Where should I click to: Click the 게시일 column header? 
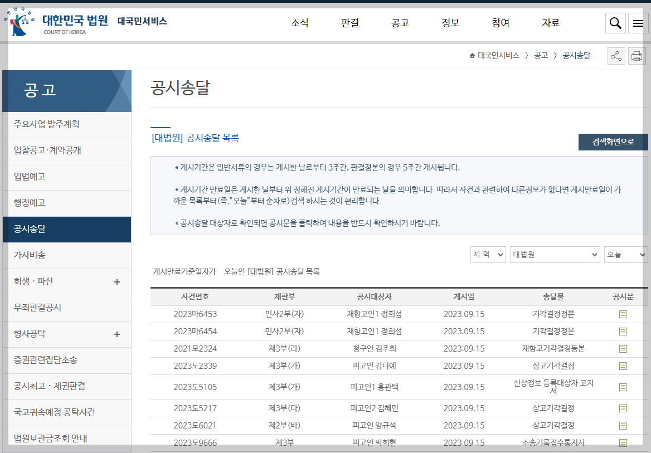tap(464, 297)
